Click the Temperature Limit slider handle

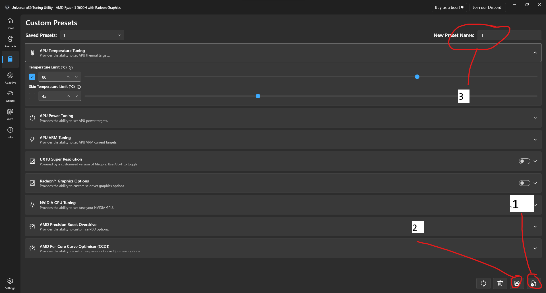click(x=417, y=77)
